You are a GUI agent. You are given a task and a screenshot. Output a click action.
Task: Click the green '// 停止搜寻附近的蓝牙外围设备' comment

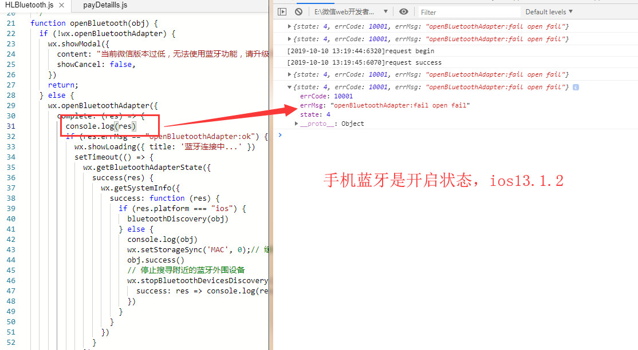(186, 271)
